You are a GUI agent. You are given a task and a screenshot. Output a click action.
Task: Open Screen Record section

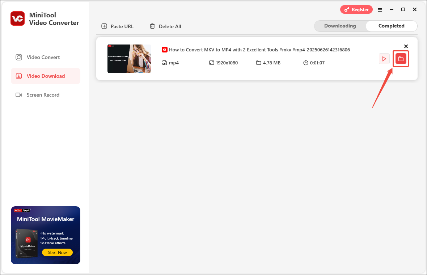pos(46,95)
